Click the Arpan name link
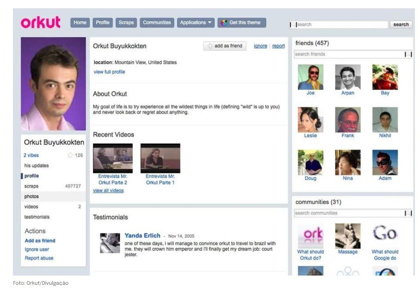The image size is (420, 294). 347,93
